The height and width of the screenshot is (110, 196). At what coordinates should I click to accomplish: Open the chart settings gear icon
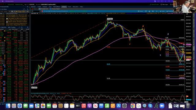[153, 11]
